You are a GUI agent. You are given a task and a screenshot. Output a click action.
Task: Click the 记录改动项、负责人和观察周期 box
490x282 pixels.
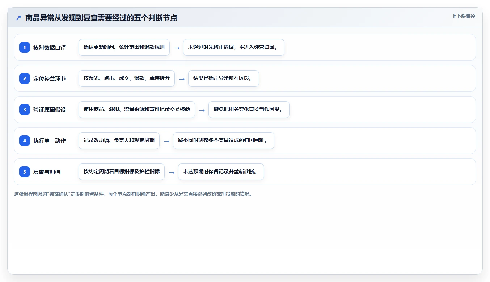click(119, 141)
